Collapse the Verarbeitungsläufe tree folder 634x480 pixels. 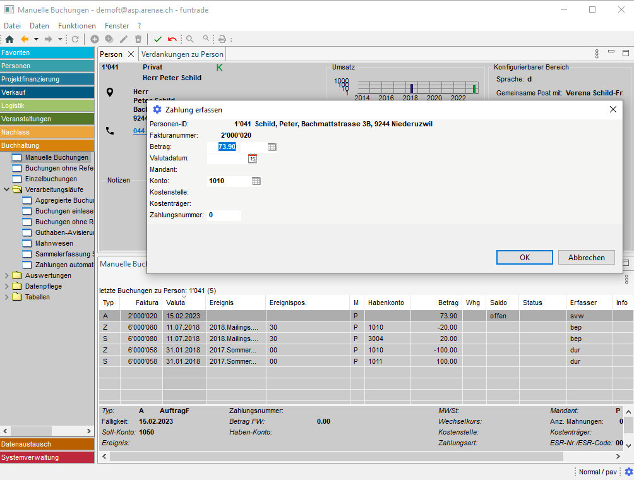pos(7,189)
